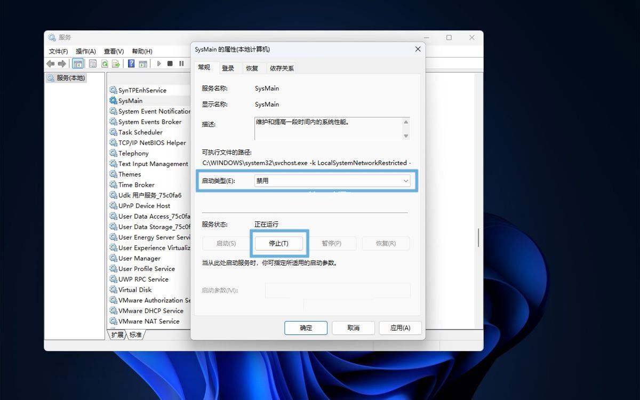Screen dimensions: 640x400
Task: Select the Themes service in the list
Action: coord(130,174)
